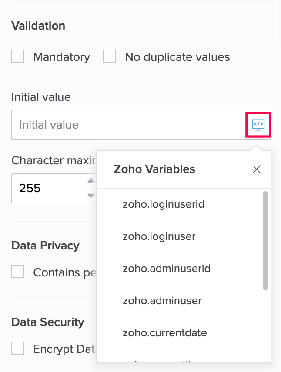Open the Zoho variables picker icon
The image size is (281, 372).
pyautogui.click(x=258, y=125)
